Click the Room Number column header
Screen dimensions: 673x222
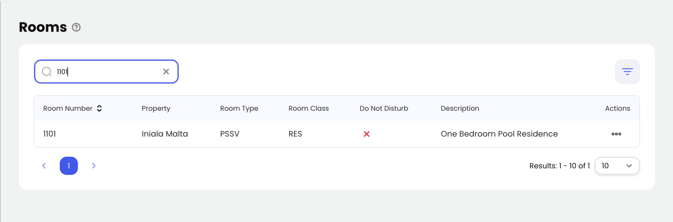tap(68, 108)
